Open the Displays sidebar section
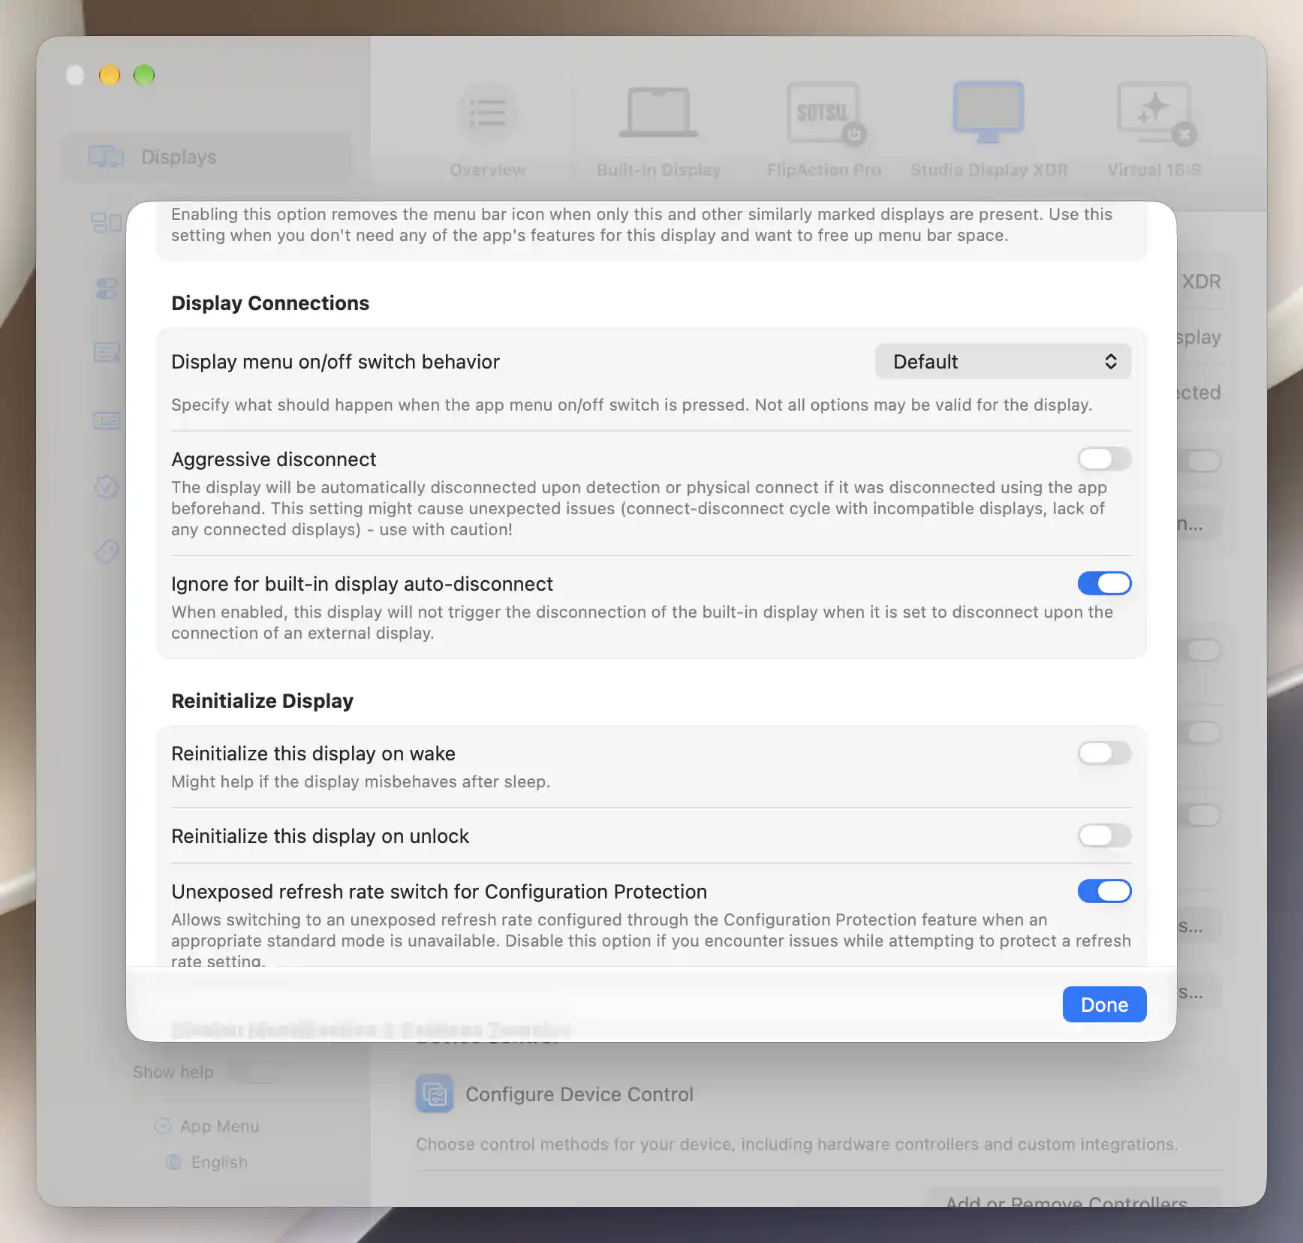 (206, 157)
